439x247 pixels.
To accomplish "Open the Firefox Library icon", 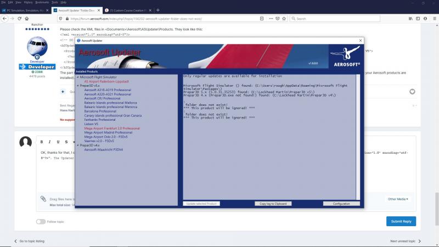I will (x=410, y=19).
